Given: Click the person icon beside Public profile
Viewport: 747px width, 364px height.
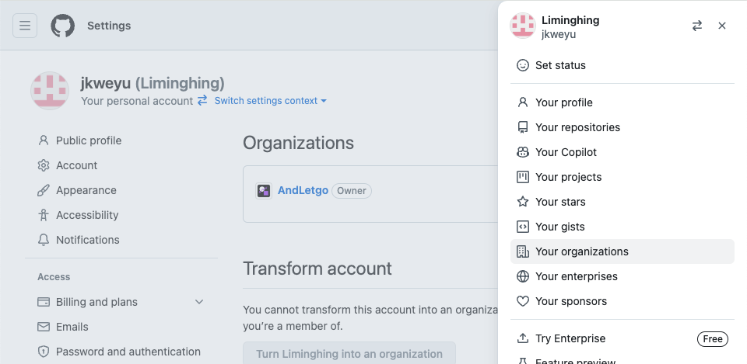Looking at the screenshot, I should coord(44,140).
